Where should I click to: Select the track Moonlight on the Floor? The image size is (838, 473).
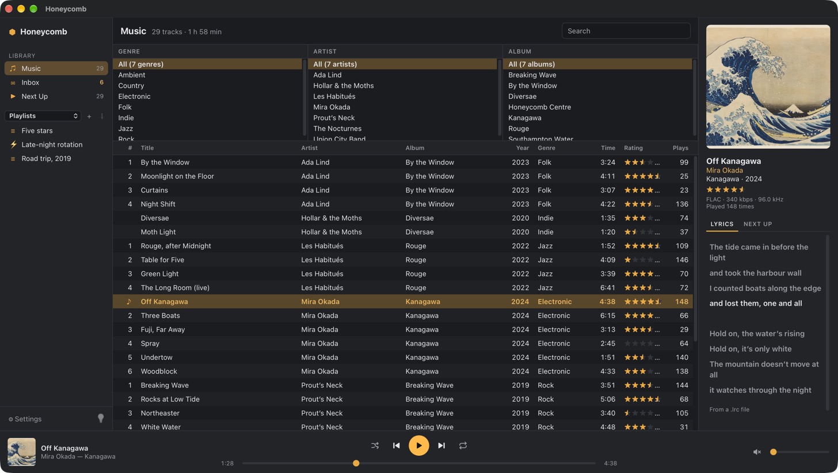pos(403,176)
